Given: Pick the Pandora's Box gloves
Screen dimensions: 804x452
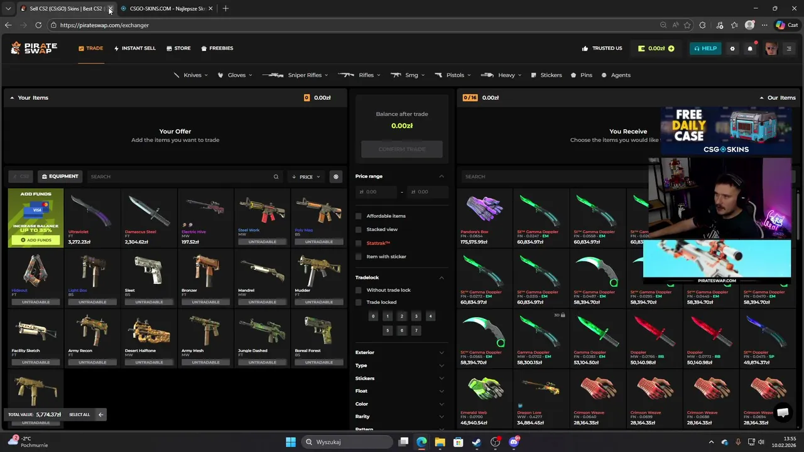Looking at the screenshot, I should pyautogui.click(x=484, y=218).
